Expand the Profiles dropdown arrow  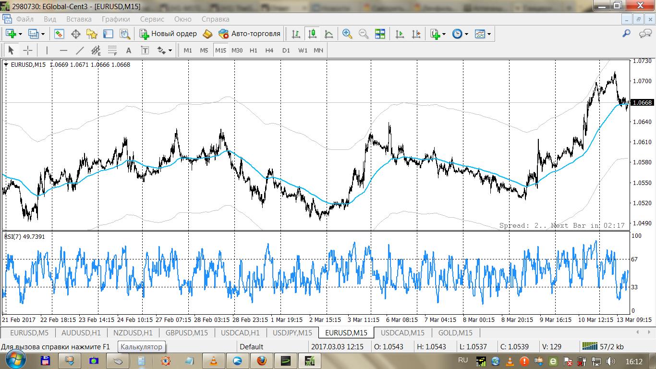43,34
